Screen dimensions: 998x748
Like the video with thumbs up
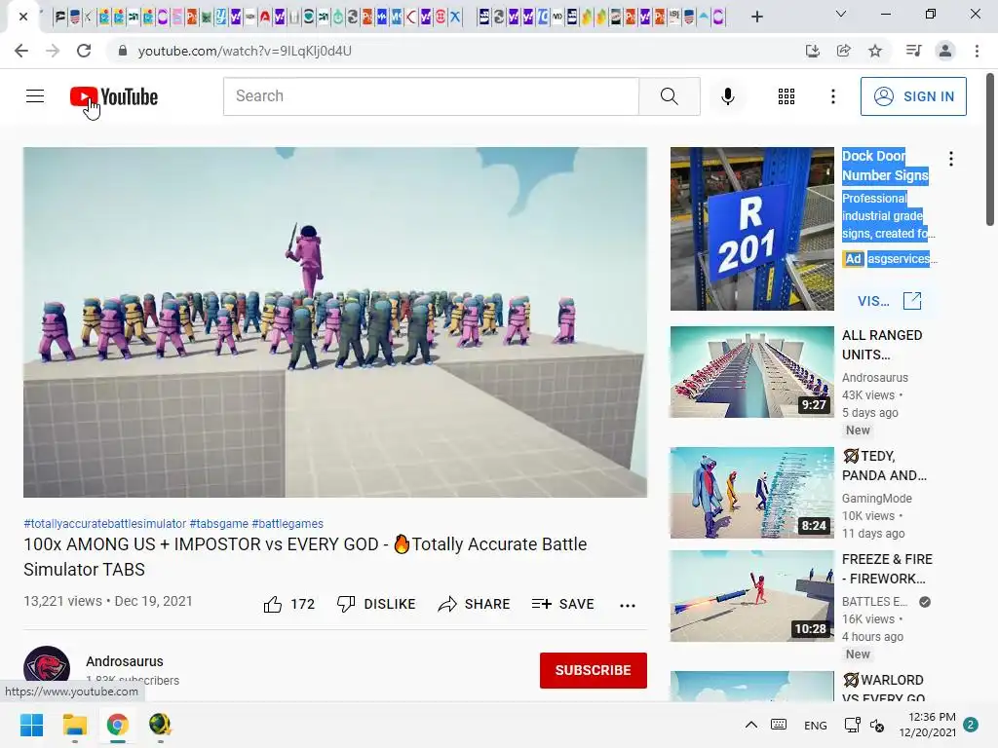click(x=288, y=604)
